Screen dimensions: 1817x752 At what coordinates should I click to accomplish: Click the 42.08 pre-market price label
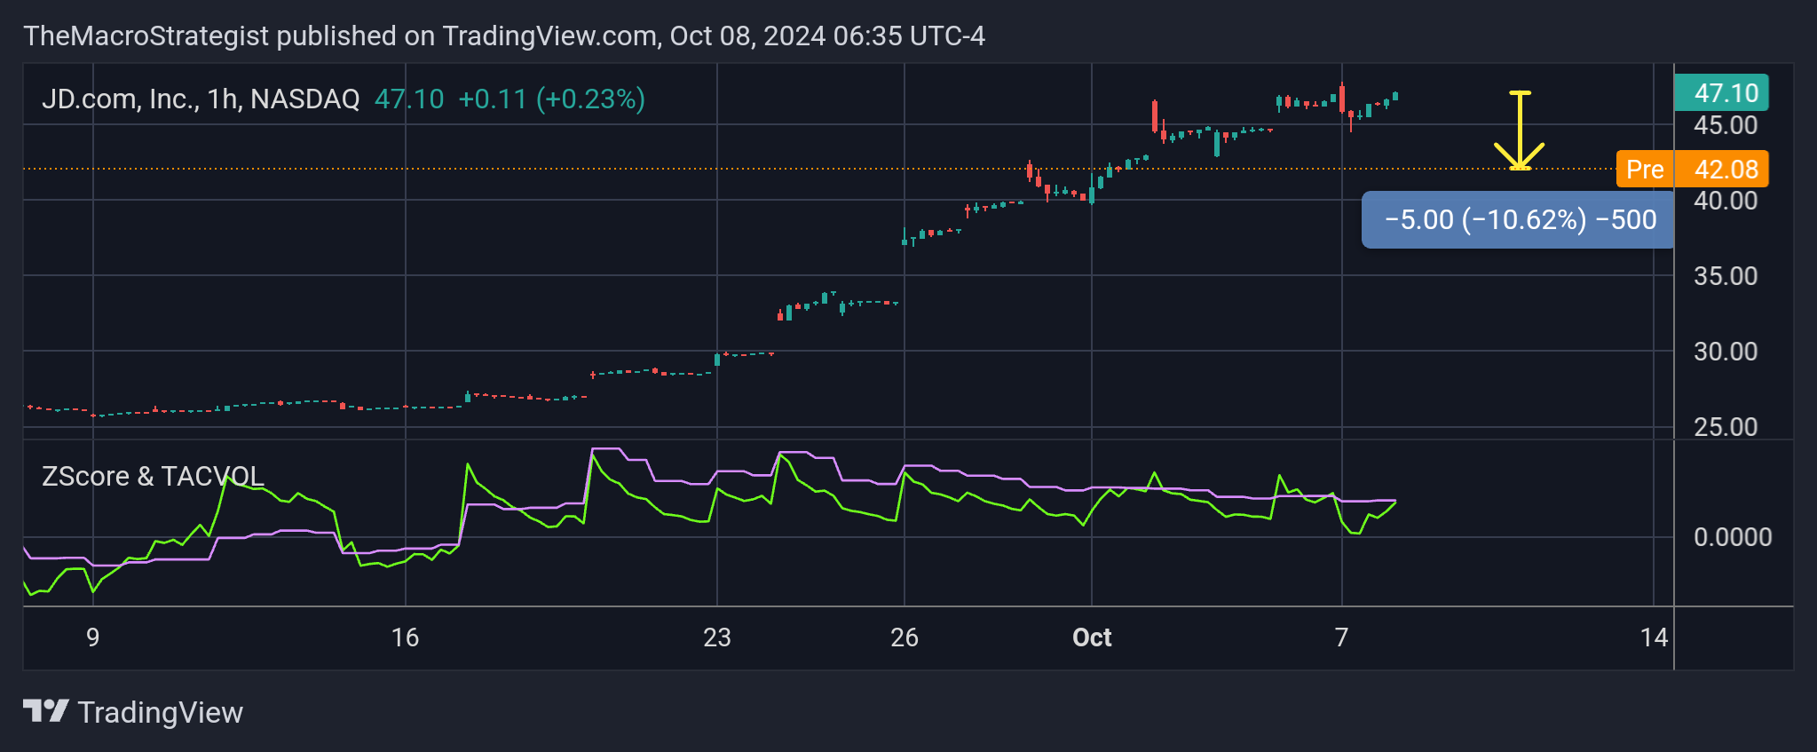pyautogui.click(x=1722, y=170)
